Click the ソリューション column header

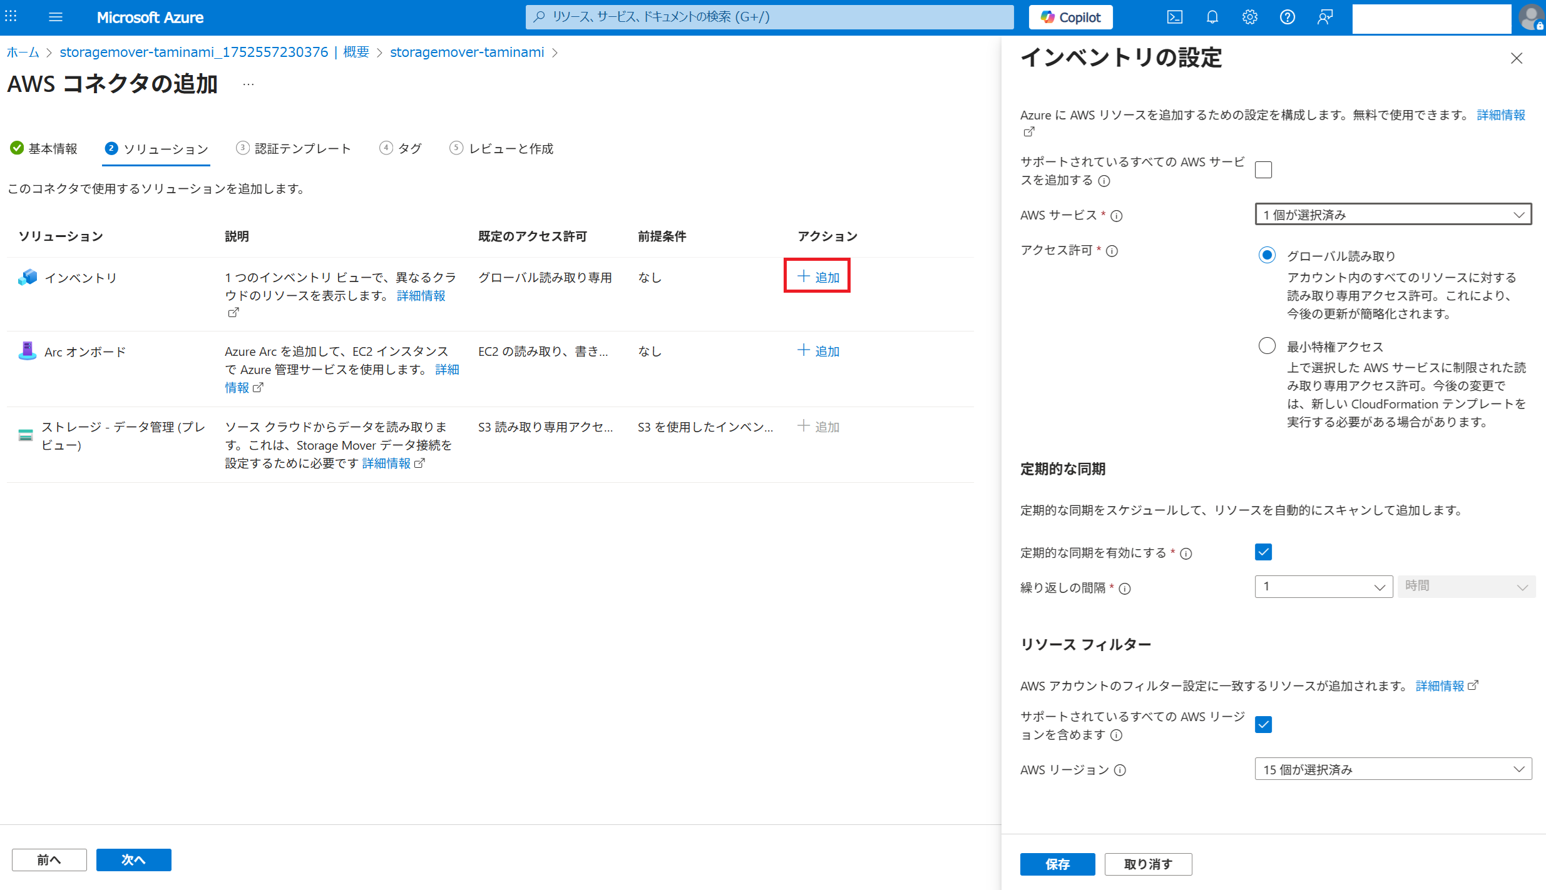click(61, 236)
